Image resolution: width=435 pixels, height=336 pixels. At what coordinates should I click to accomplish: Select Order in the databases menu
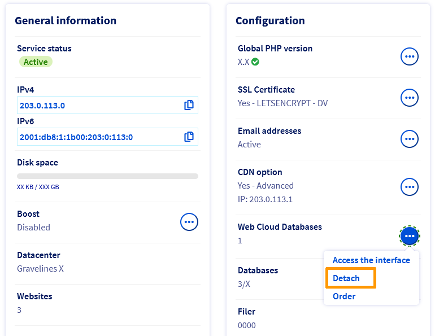(344, 296)
